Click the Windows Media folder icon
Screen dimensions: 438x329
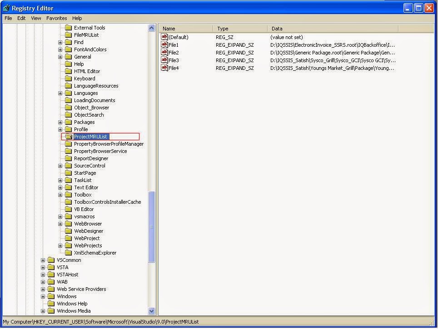click(x=51, y=310)
